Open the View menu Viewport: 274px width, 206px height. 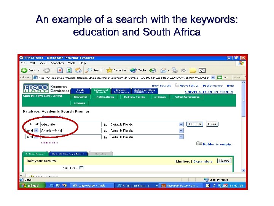(x=43, y=63)
